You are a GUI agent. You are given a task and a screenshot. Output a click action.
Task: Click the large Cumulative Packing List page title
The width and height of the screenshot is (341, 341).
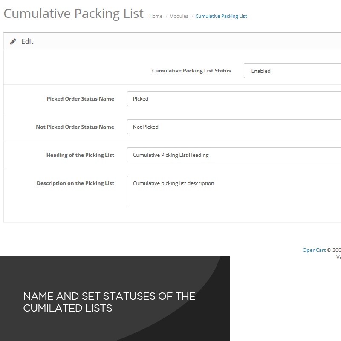click(x=73, y=13)
